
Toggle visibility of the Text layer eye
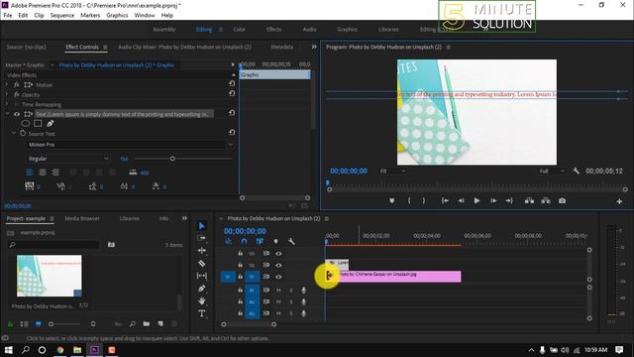point(17,114)
